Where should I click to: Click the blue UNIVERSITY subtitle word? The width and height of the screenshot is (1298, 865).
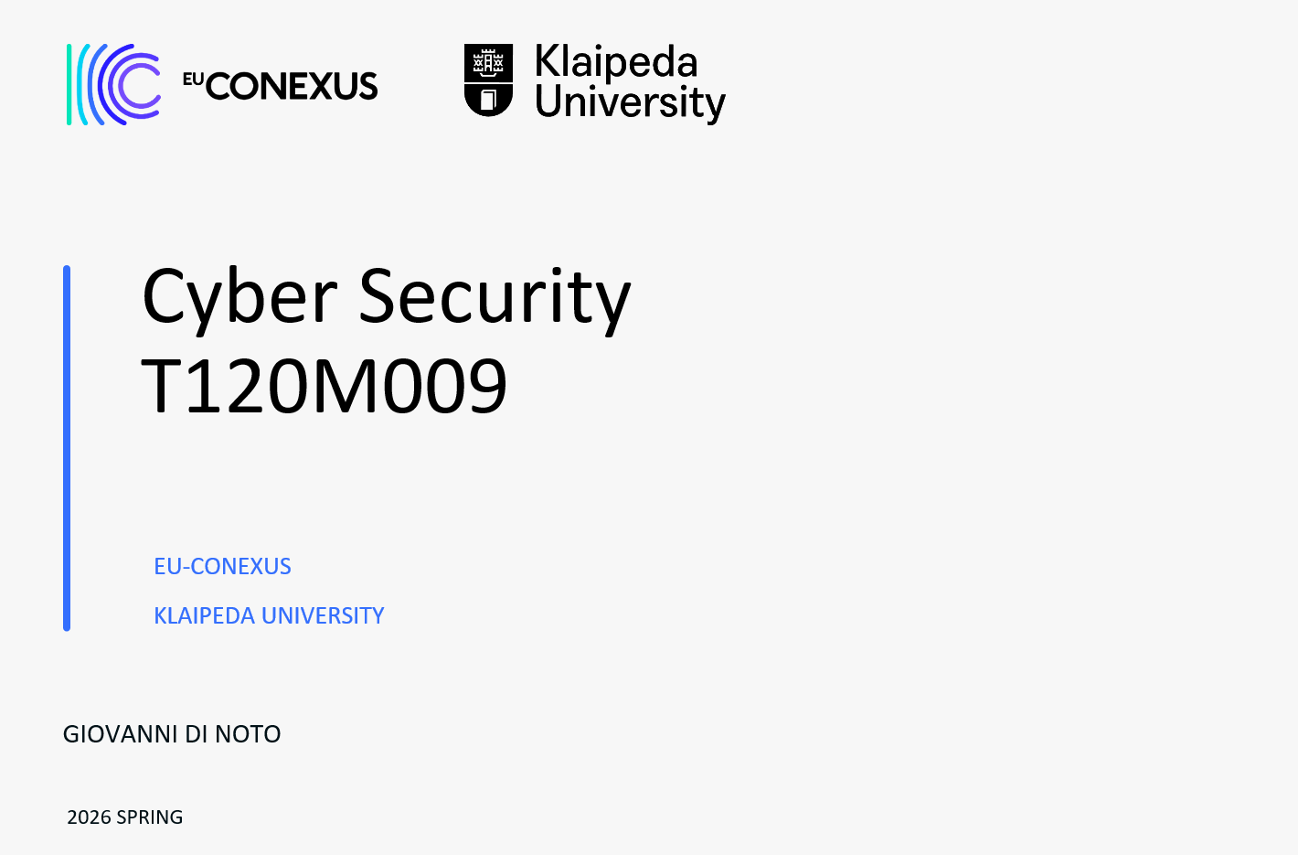(x=323, y=616)
